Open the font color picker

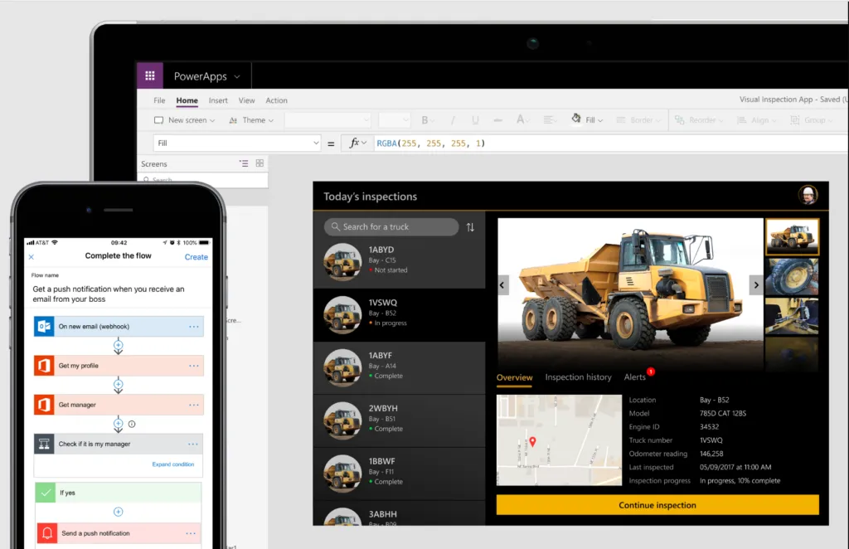click(x=522, y=119)
